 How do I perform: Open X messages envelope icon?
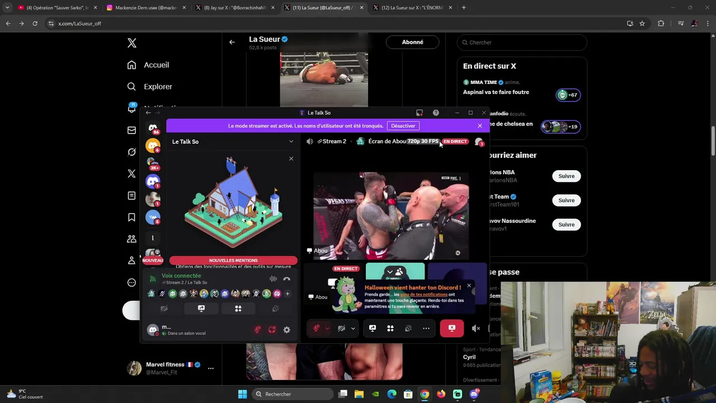(131, 130)
